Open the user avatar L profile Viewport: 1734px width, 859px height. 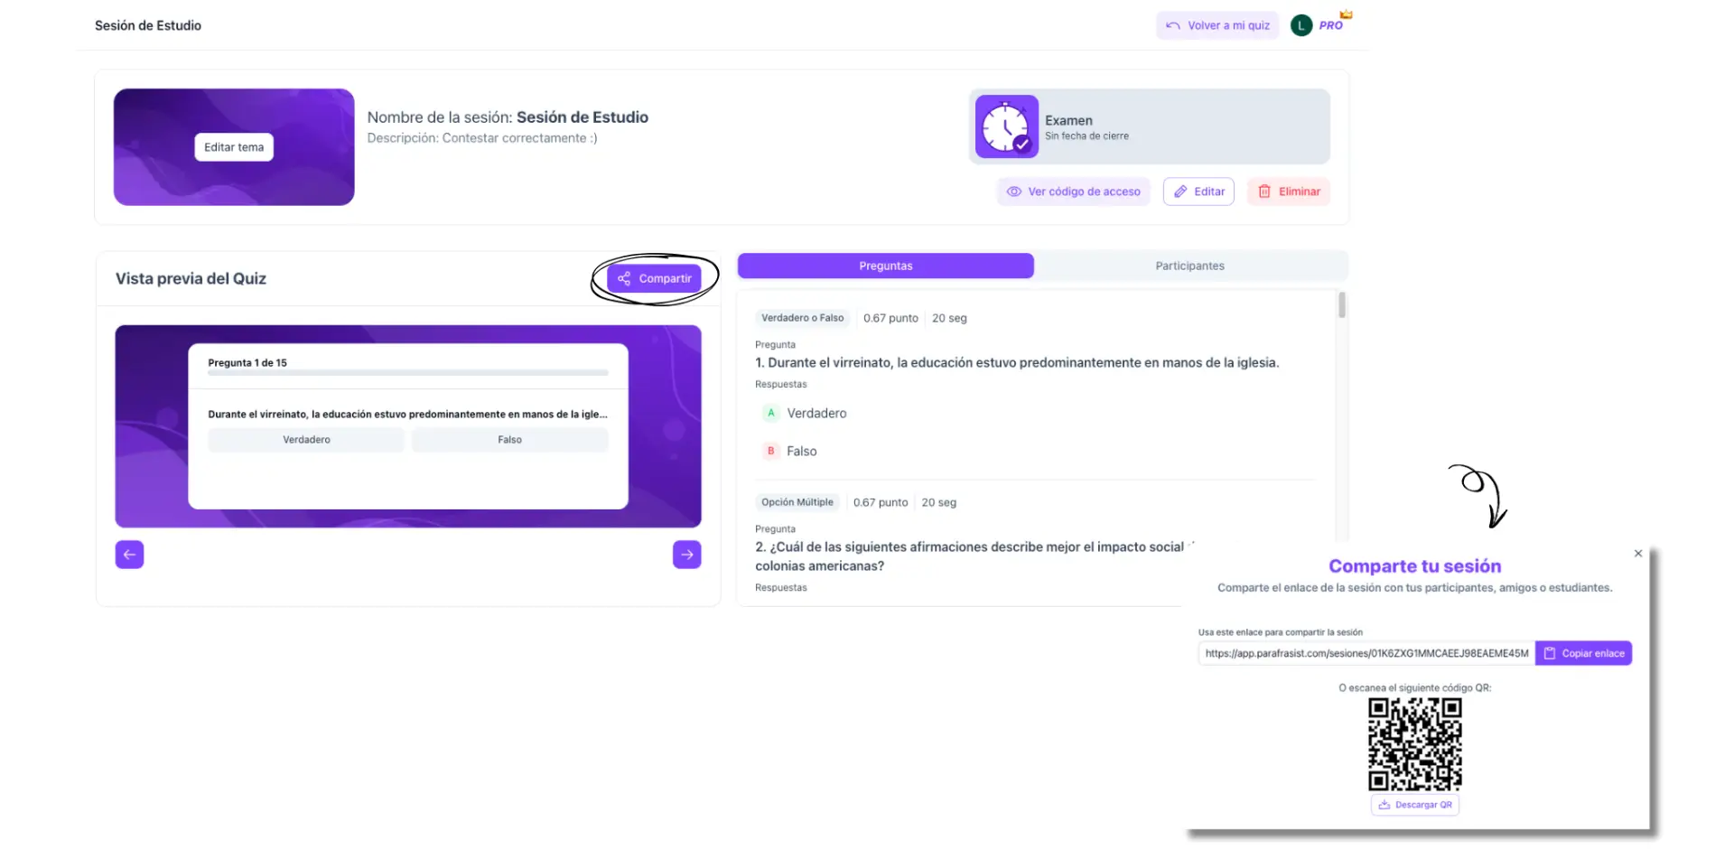pyautogui.click(x=1300, y=25)
